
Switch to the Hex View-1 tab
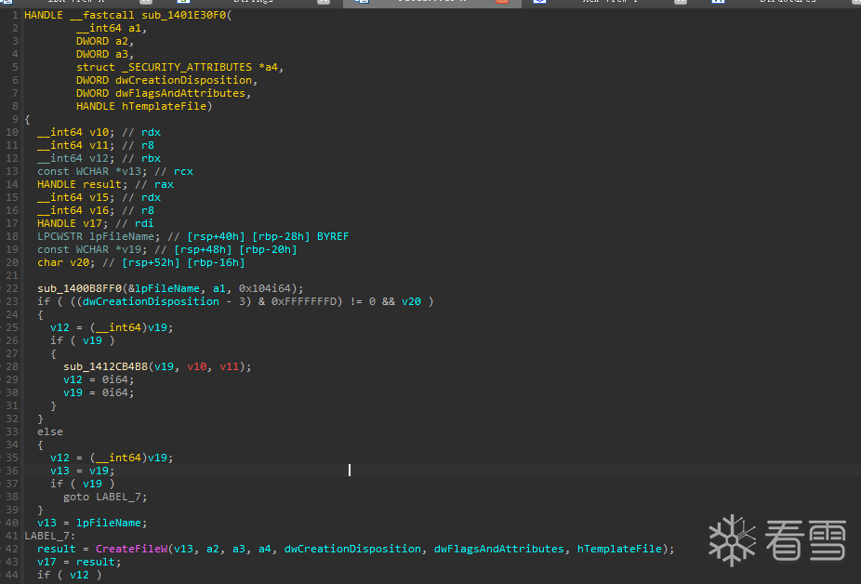pos(610,2)
